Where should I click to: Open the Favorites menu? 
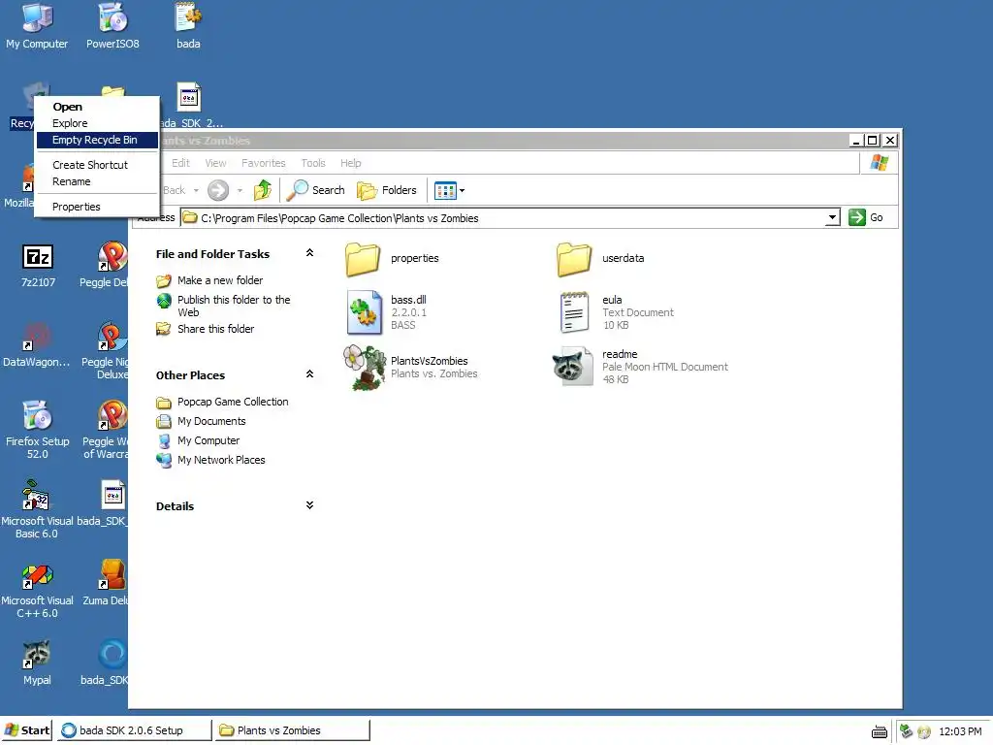tap(264, 163)
